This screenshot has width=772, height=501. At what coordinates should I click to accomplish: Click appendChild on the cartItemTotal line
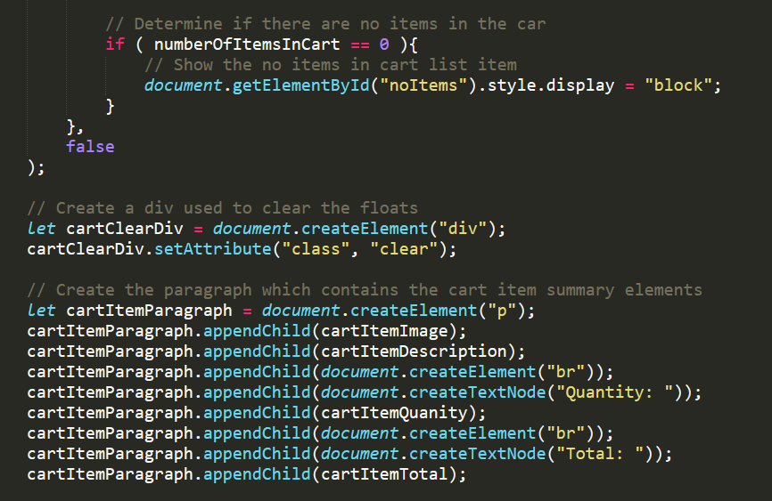[x=257, y=474]
